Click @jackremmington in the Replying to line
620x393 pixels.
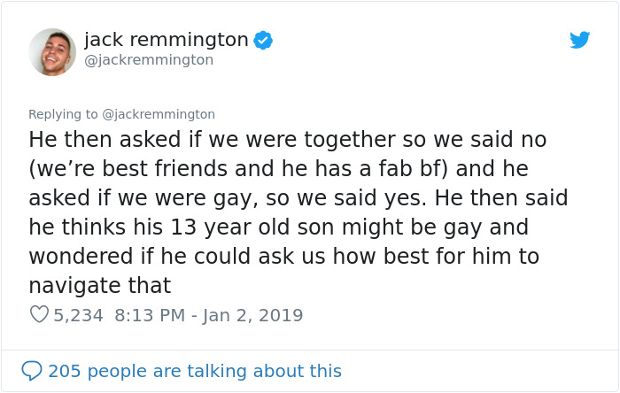(159, 114)
